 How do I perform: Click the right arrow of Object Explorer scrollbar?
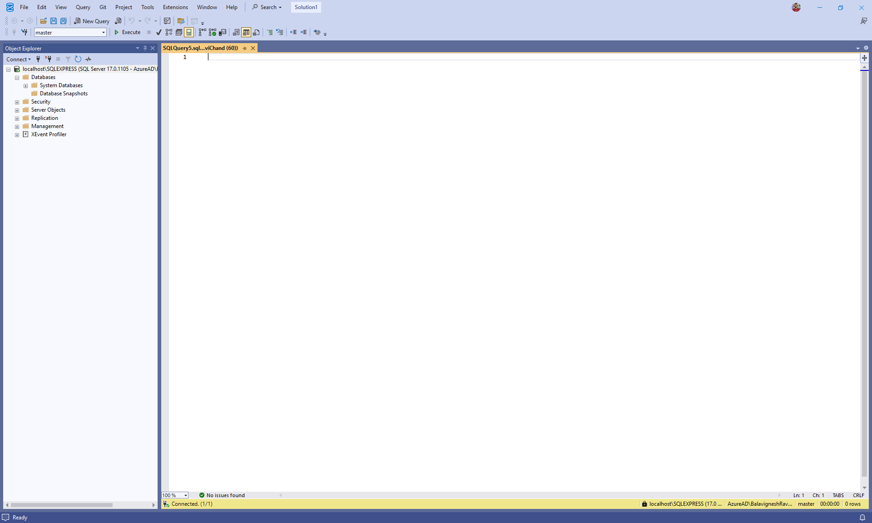click(x=154, y=505)
